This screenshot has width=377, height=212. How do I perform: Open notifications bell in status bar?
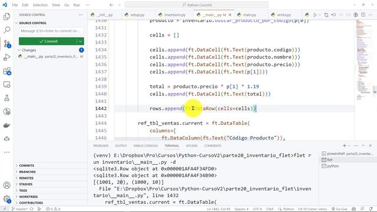pyautogui.click(x=371, y=209)
